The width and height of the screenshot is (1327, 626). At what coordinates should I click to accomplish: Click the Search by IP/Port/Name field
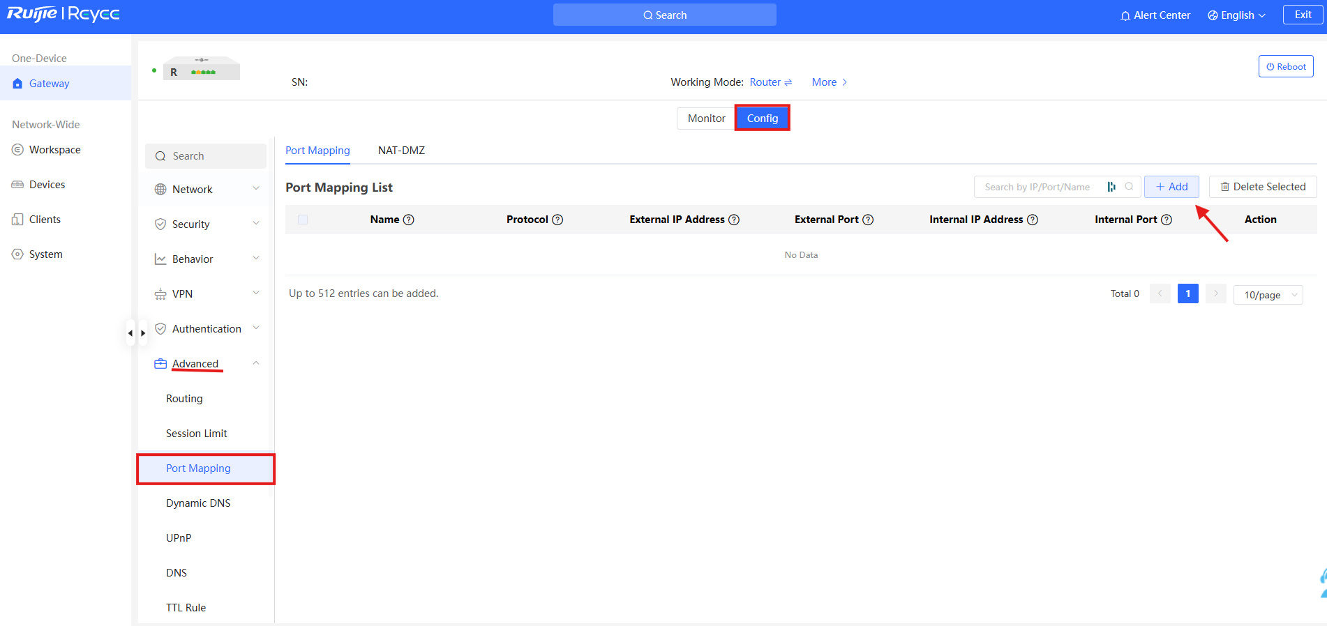(x=1040, y=187)
